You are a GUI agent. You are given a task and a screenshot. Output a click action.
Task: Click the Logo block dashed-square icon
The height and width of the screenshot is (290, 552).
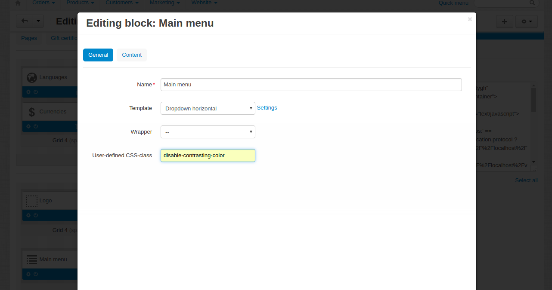[x=32, y=201]
